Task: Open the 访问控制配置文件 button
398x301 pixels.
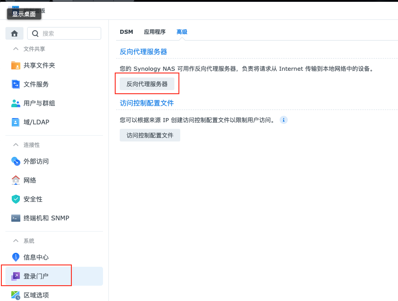Action: 150,135
